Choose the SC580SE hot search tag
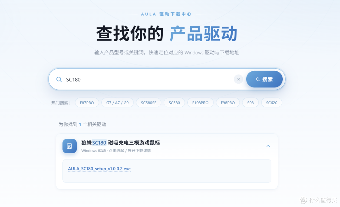Viewport: 340px width, 207px height. pos(149,103)
